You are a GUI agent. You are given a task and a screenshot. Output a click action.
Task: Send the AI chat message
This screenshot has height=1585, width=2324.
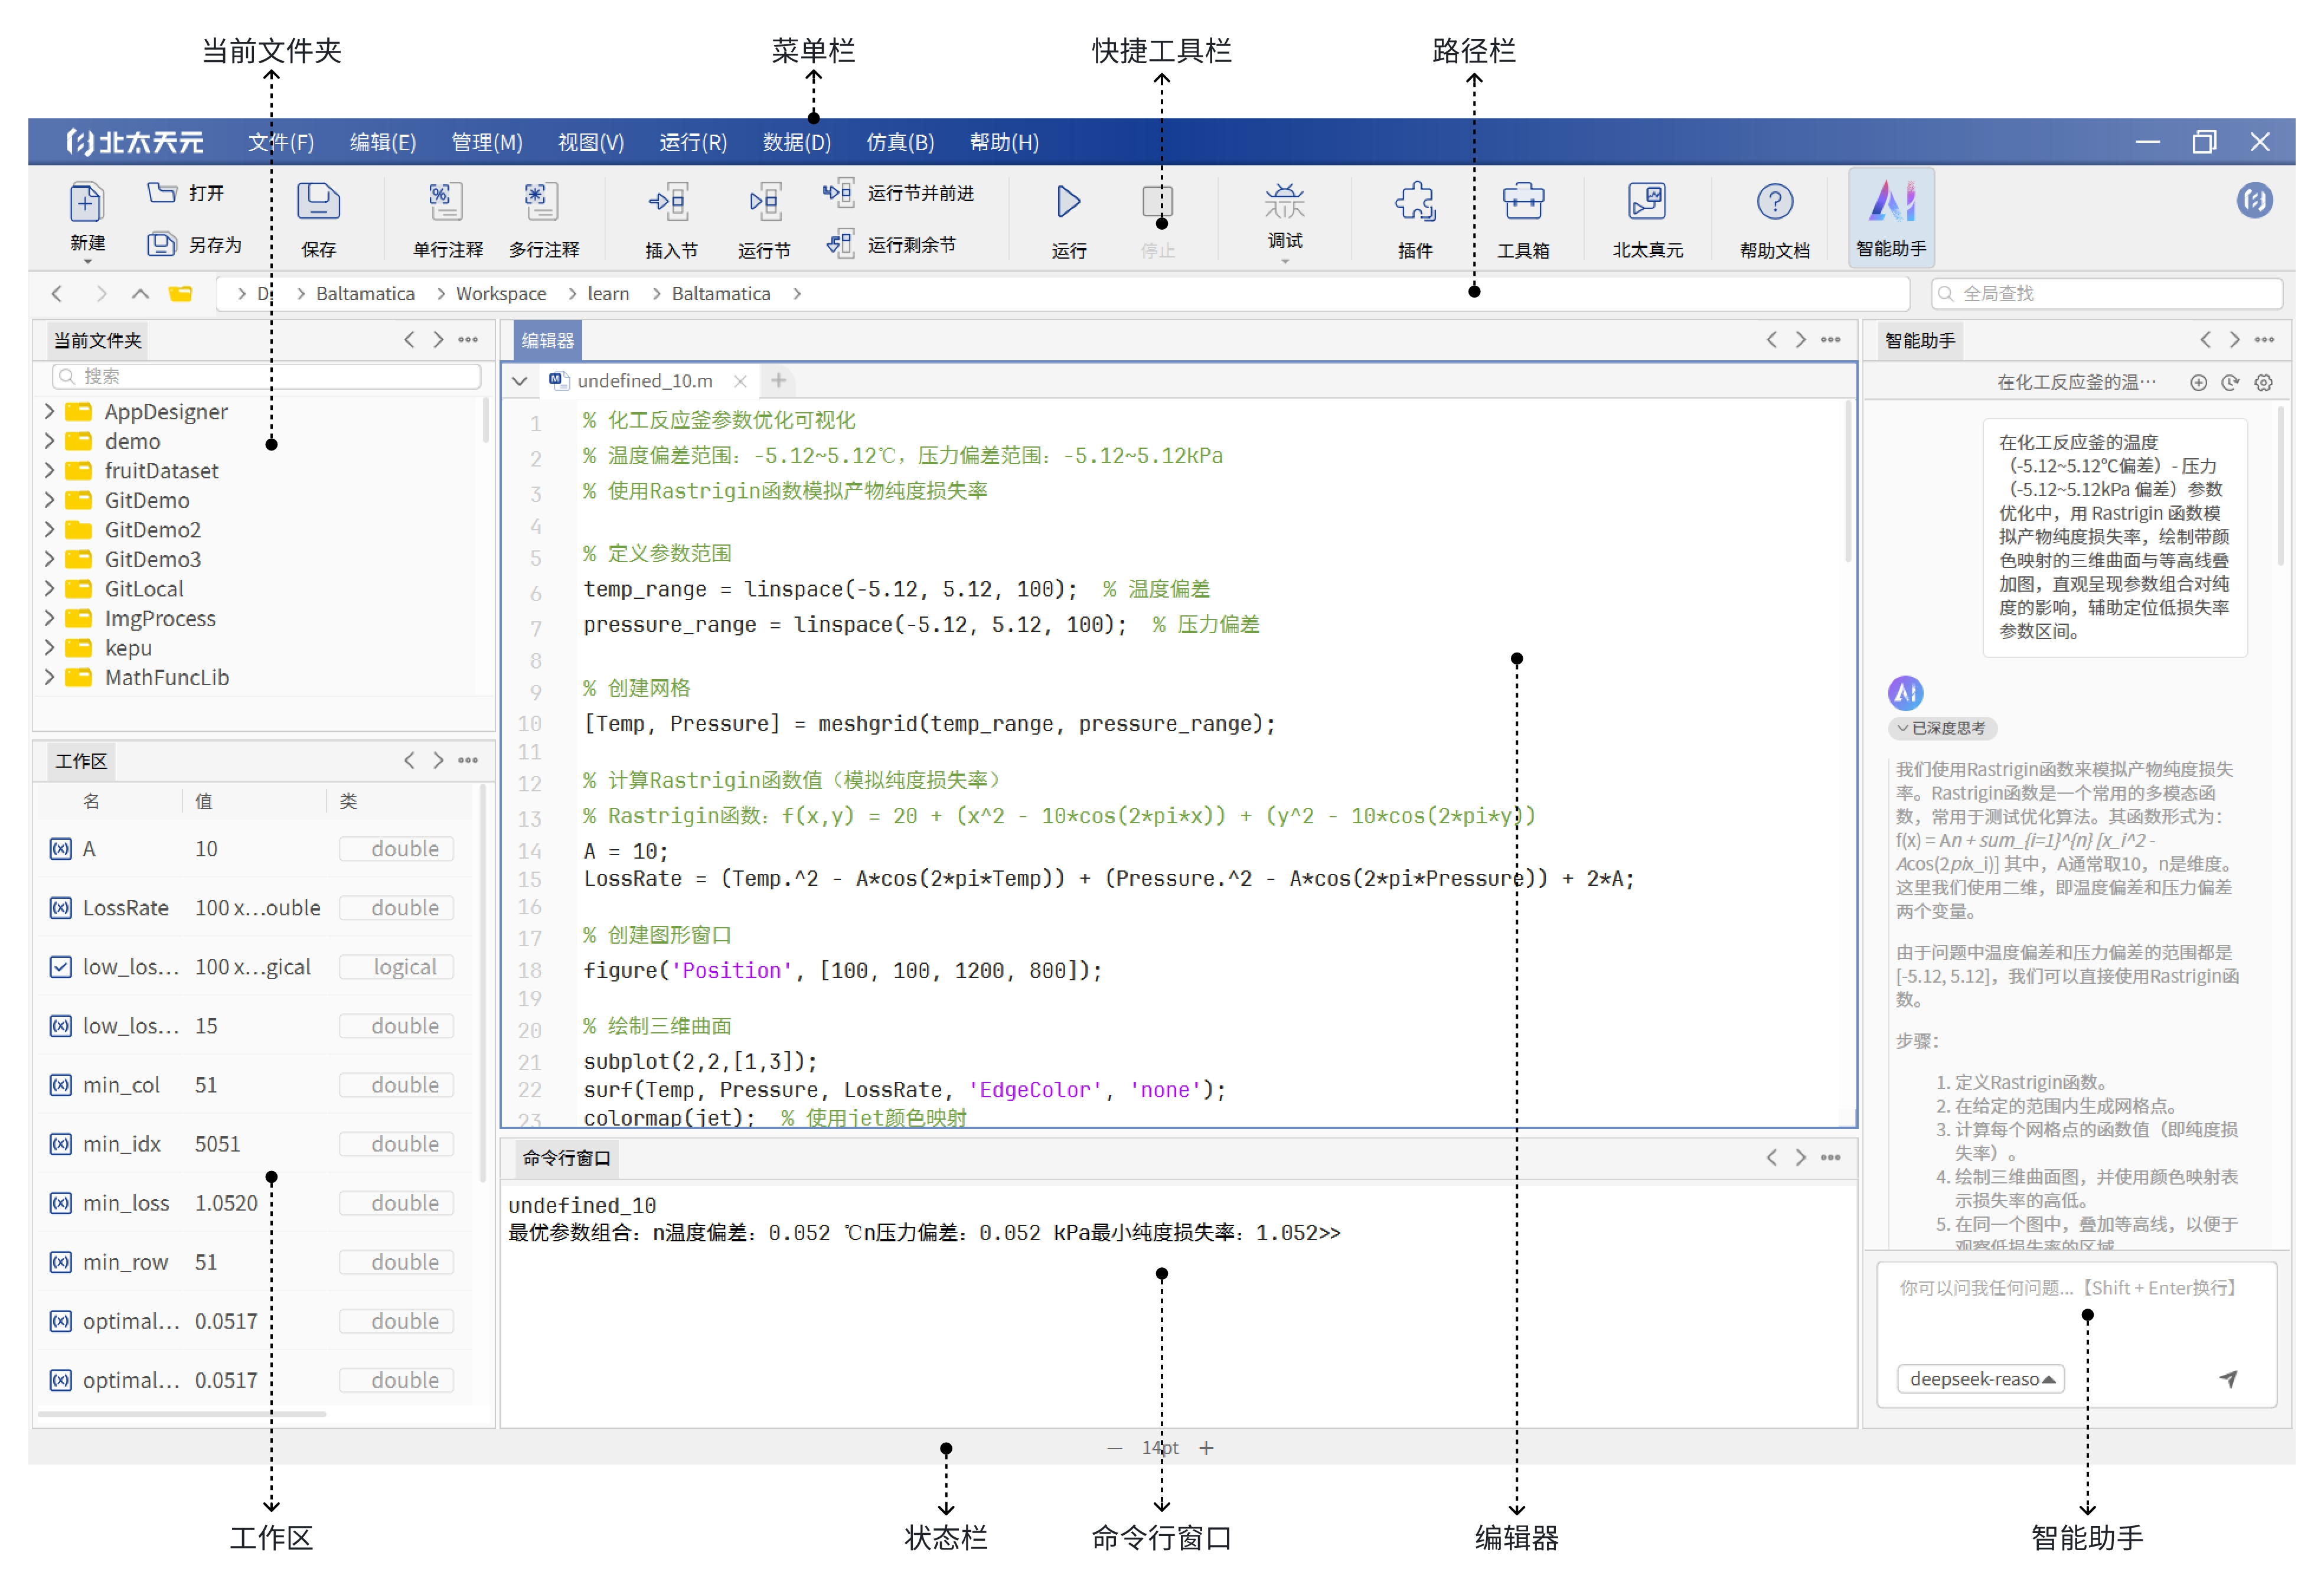tap(2228, 1378)
